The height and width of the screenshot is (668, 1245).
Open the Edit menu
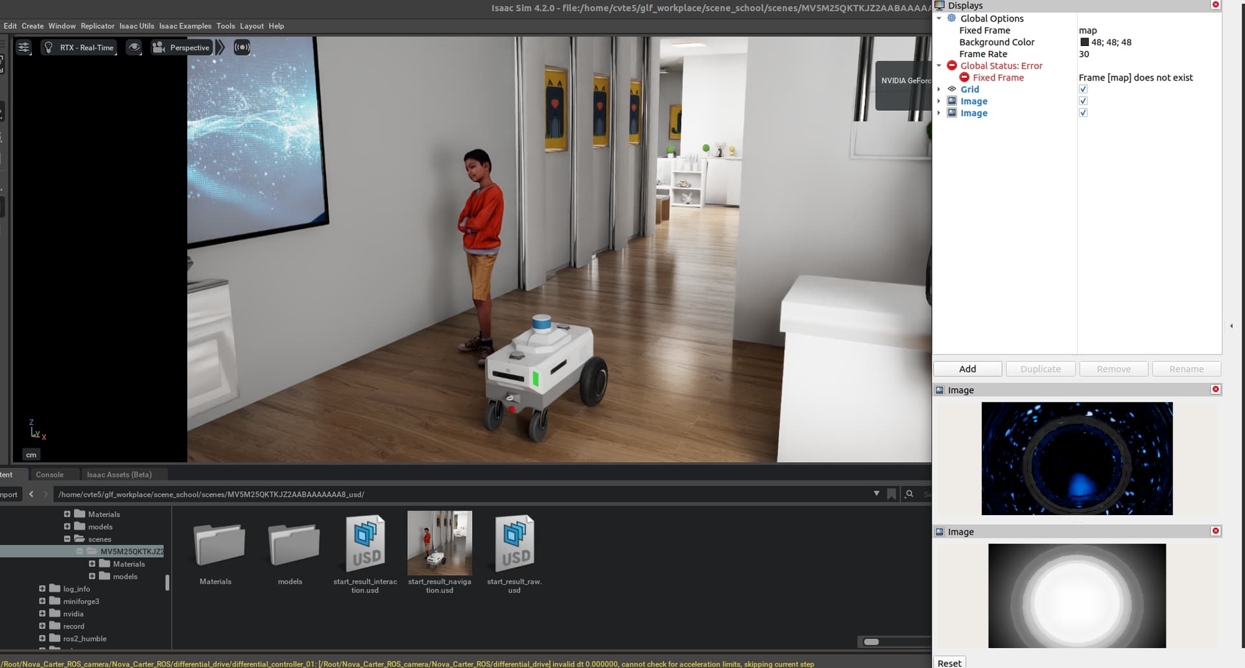(x=10, y=26)
